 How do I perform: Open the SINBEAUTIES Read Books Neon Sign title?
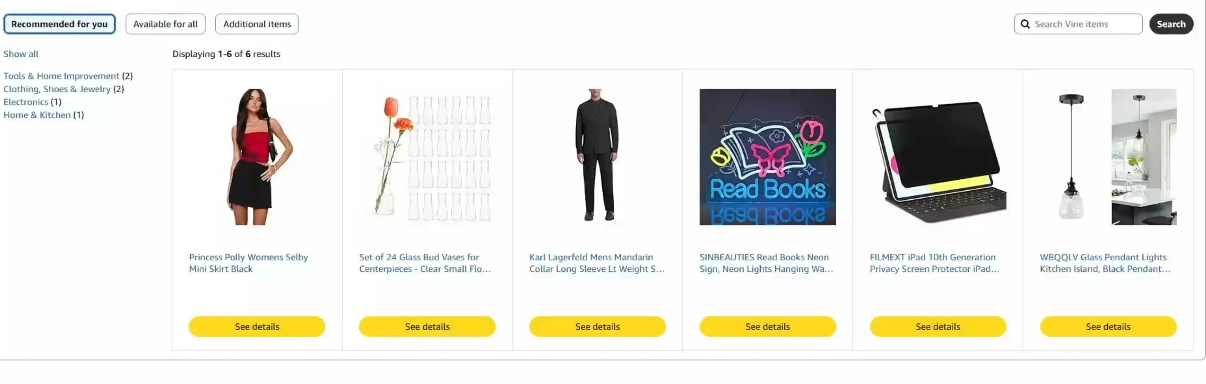766,263
